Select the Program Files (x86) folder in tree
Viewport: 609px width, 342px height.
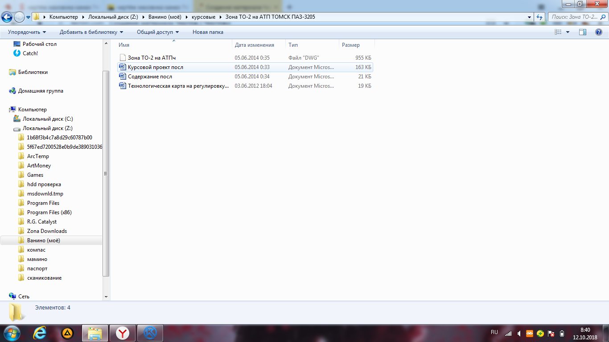(x=49, y=212)
